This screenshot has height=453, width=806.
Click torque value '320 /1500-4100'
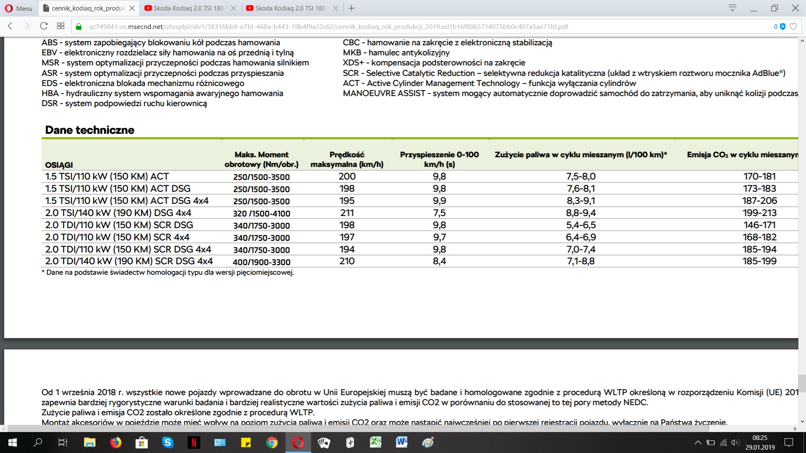coord(262,213)
